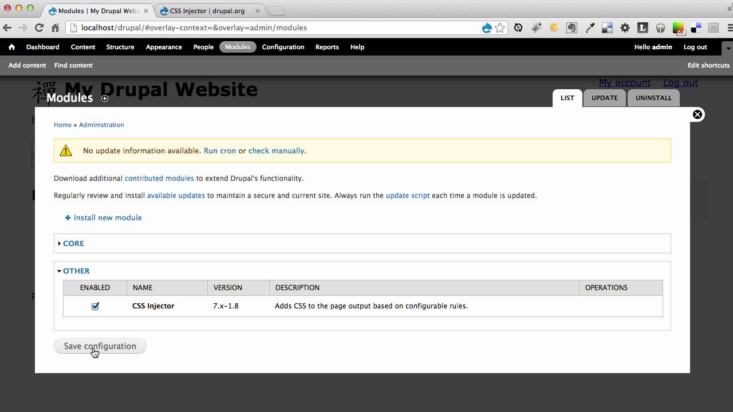This screenshot has width=733, height=412.
Task: Click the greyed 'In' extension icon
Action: (x=714, y=27)
